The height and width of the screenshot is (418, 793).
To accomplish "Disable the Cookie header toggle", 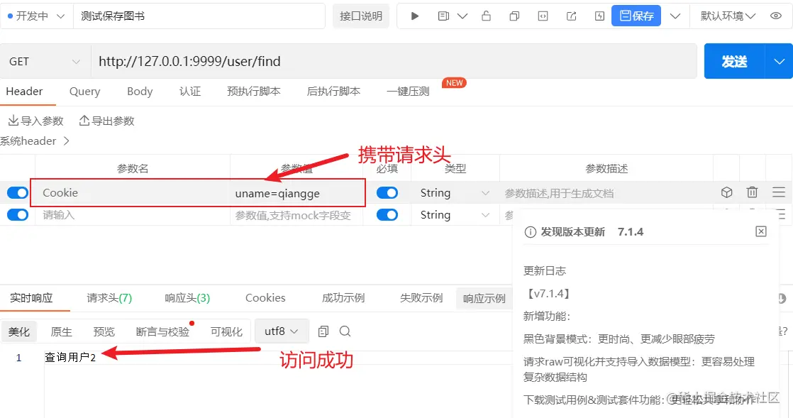I will pyautogui.click(x=17, y=192).
